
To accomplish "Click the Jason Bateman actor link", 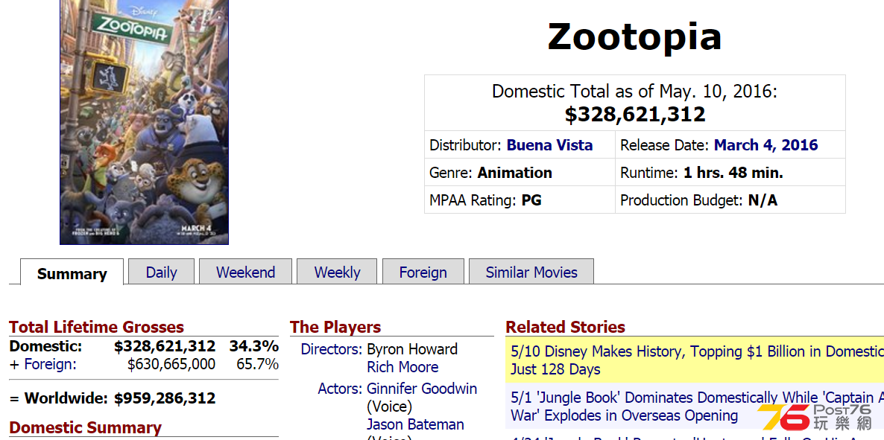I will click(x=415, y=424).
